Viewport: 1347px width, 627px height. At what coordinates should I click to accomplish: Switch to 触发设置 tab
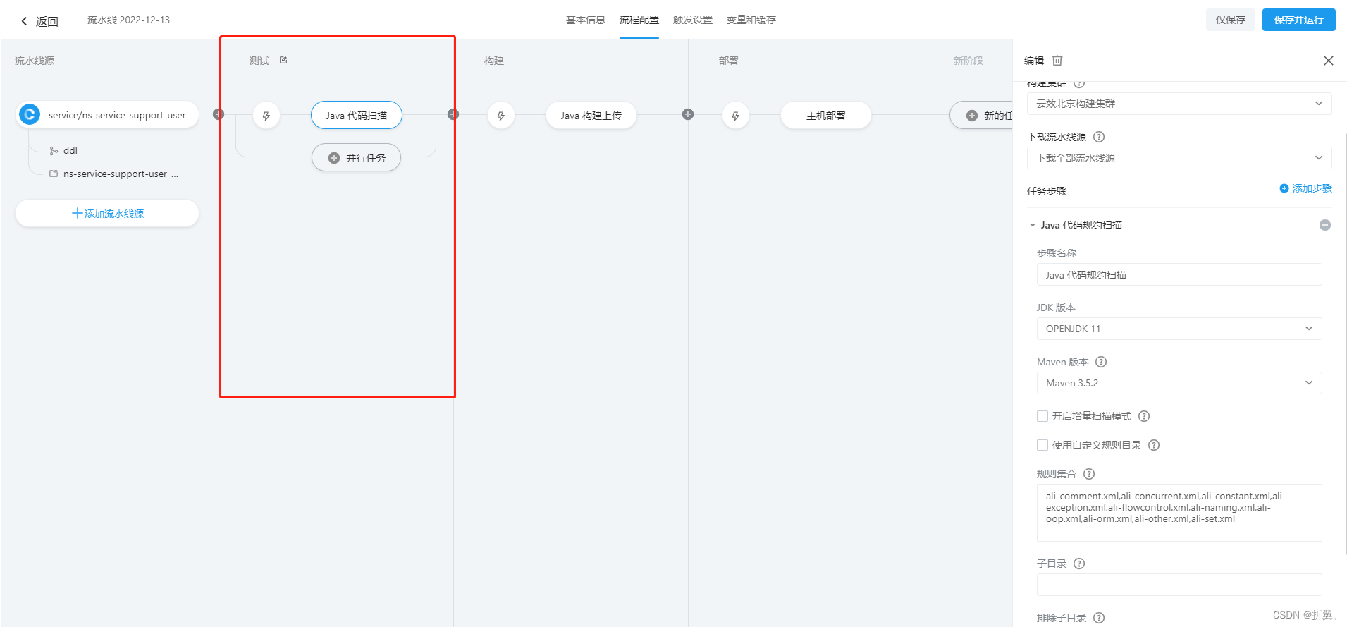pos(693,20)
